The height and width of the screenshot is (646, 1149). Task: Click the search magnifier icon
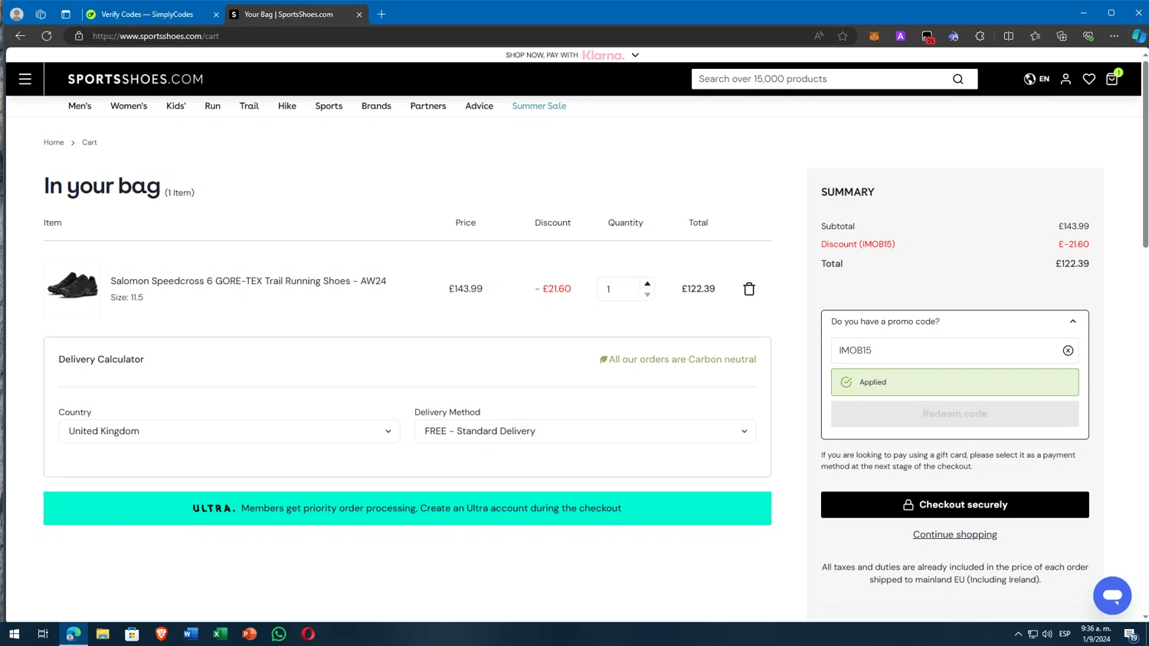[x=957, y=79]
